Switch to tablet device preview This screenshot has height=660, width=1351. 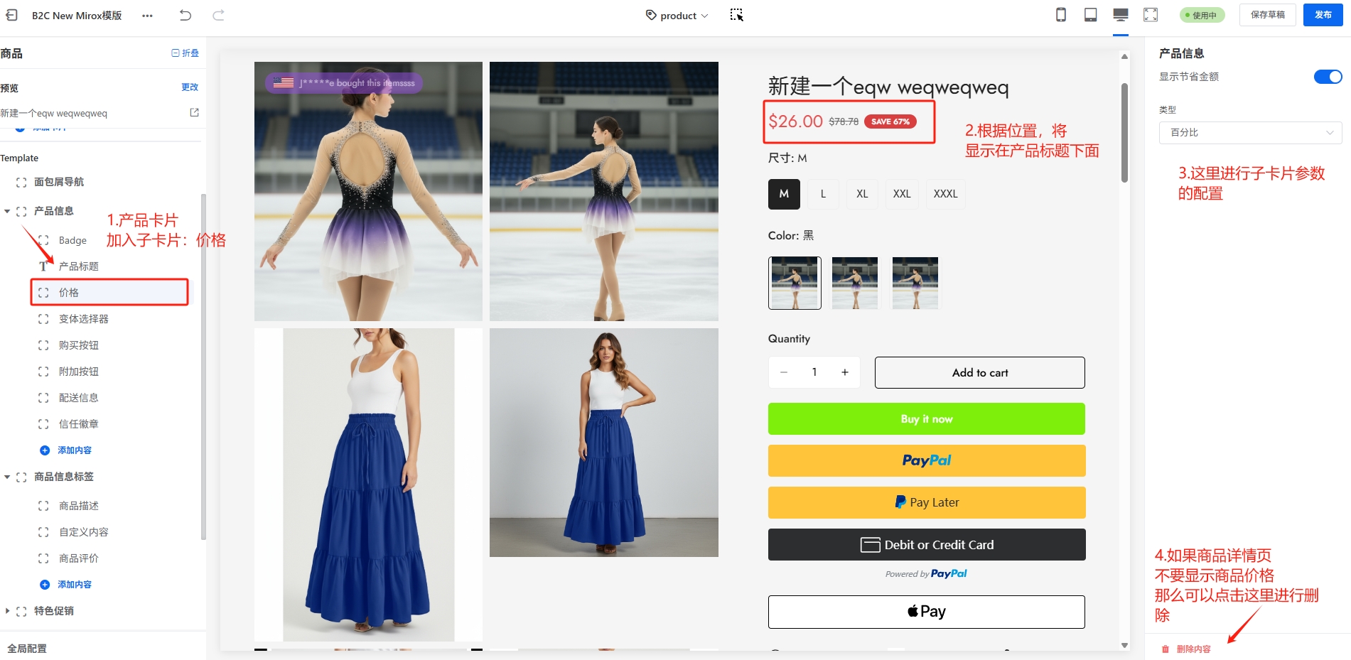1090,15
